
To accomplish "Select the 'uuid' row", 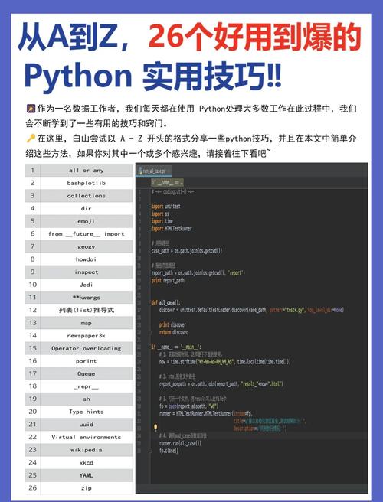I will [79, 424].
